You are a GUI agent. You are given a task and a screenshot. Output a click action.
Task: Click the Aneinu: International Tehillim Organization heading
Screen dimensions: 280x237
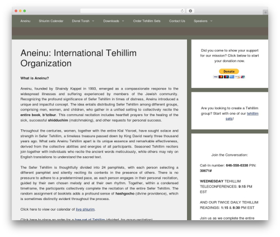pos(78,58)
